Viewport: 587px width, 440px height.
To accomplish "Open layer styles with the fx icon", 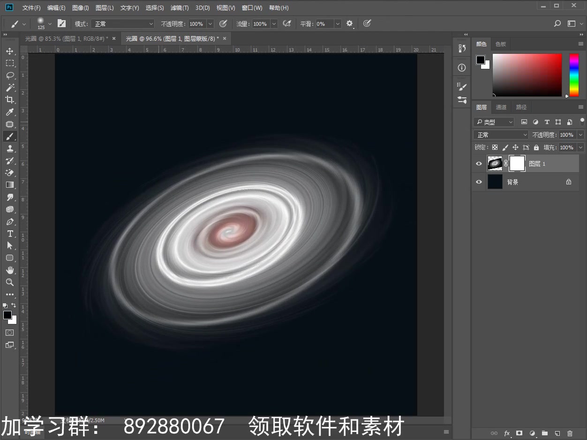I will tap(506, 433).
